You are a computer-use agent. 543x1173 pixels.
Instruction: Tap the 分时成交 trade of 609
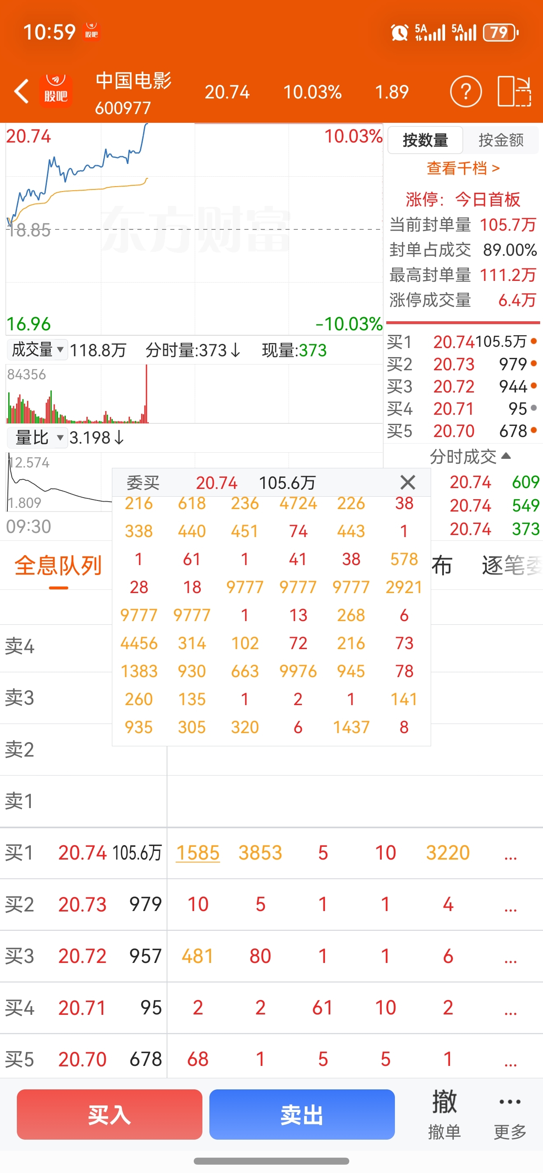526,482
